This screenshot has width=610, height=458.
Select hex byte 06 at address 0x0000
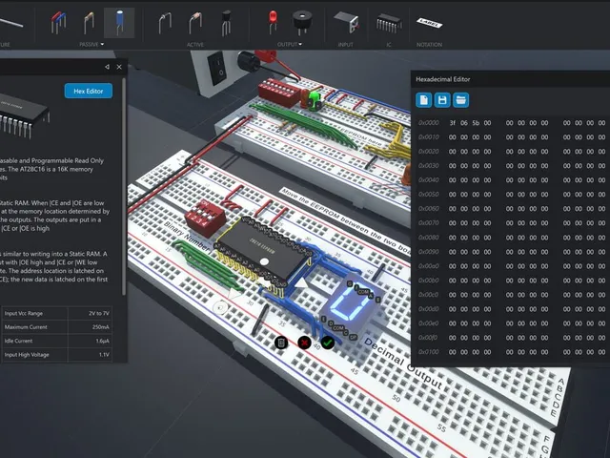[464, 123]
